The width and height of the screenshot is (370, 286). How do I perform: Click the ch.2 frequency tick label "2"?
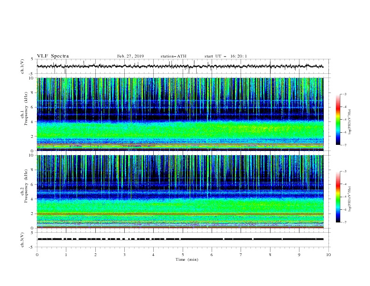33,214
